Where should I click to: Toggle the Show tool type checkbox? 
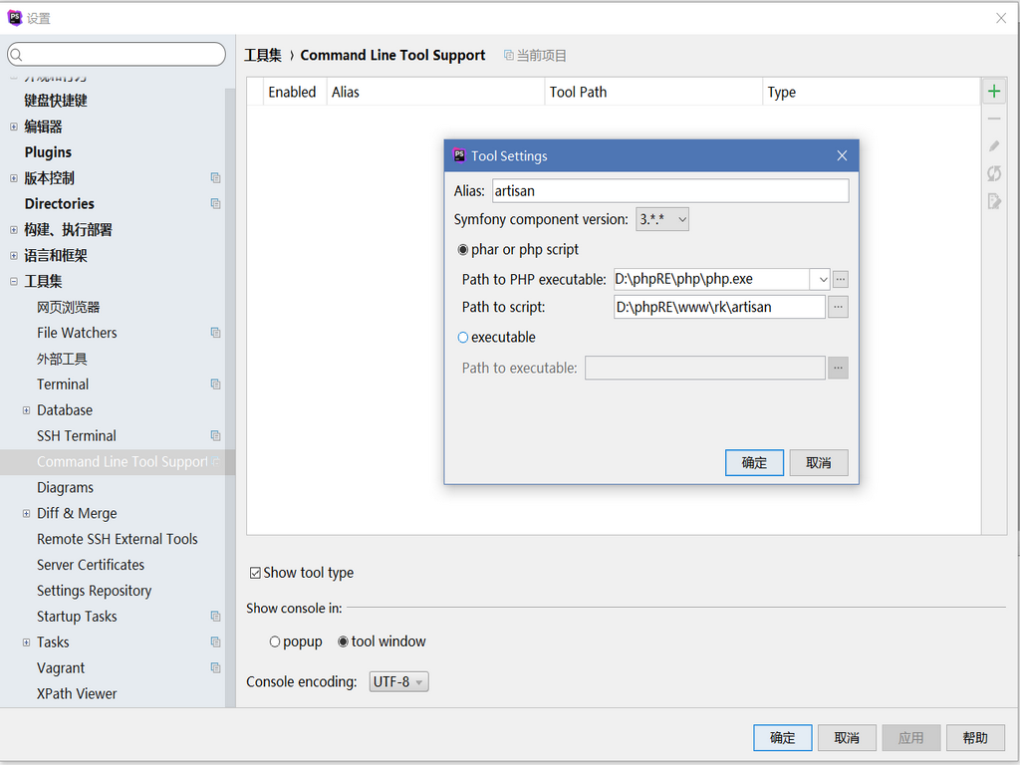(x=255, y=573)
